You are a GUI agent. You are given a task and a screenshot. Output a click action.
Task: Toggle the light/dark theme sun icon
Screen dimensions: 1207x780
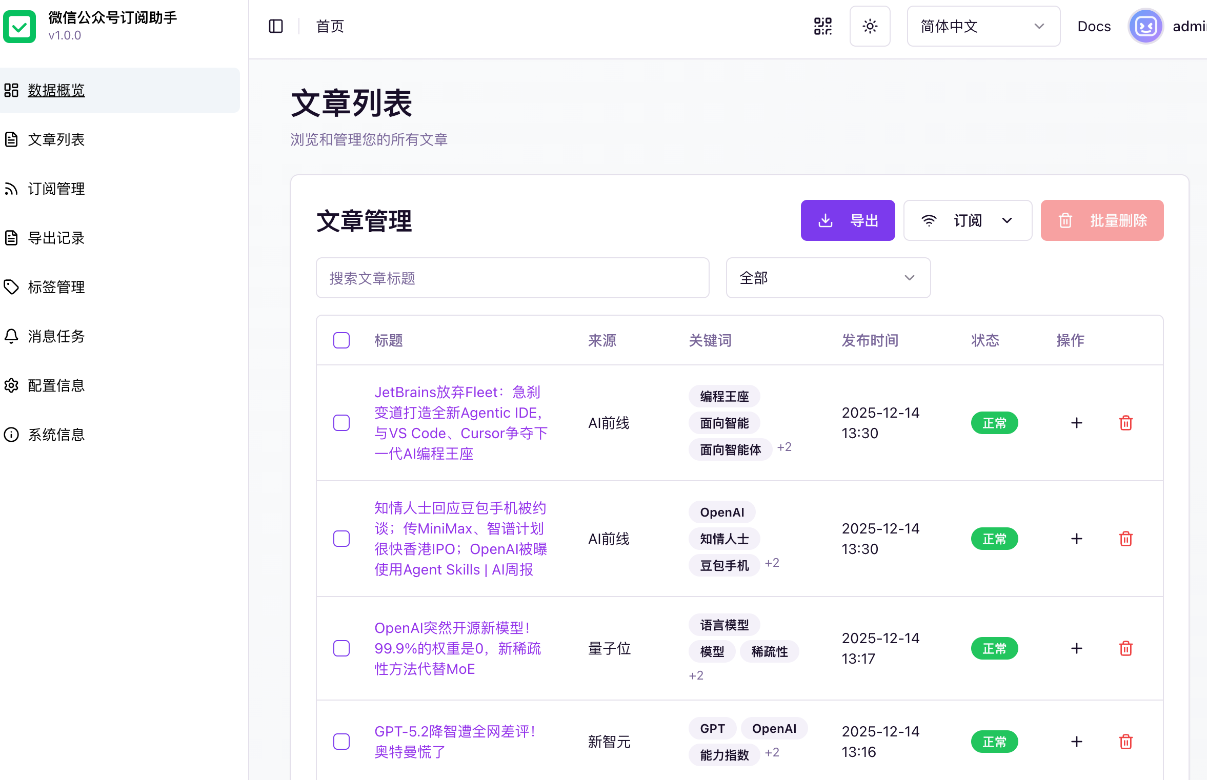click(870, 26)
